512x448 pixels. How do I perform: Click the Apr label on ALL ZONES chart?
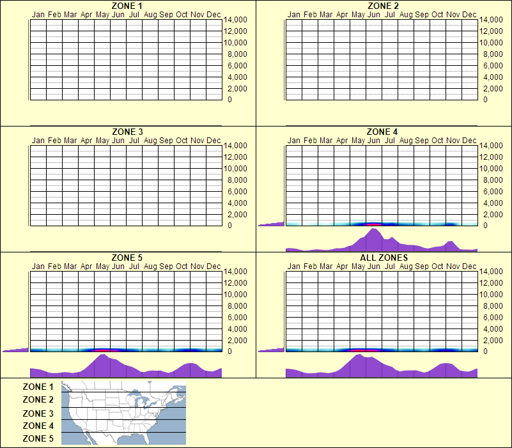point(342,266)
